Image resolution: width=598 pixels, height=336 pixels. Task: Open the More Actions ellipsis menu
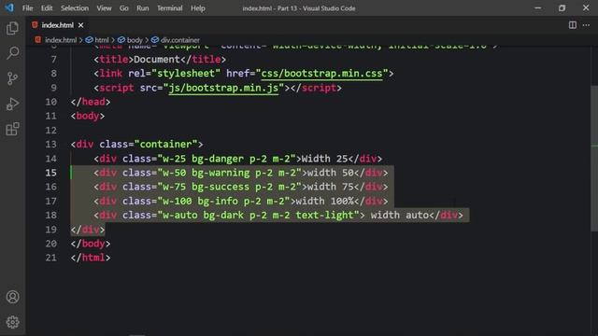pos(586,25)
